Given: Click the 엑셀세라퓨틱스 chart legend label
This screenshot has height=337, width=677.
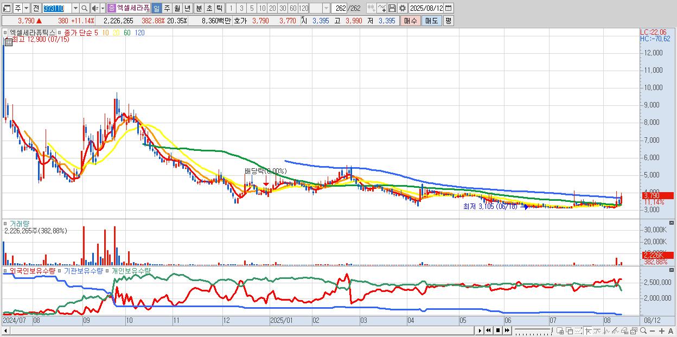Looking at the screenshot, I should (x=31, y=33).
